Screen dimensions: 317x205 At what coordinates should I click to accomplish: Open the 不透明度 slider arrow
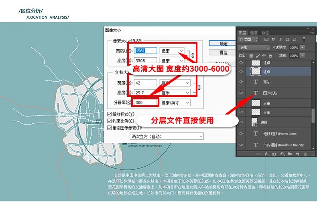point(303,48)
